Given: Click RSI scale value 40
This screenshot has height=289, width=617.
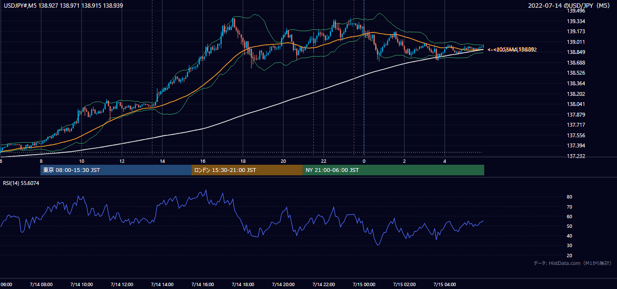Looking at the screenshot, I should 570,236.
